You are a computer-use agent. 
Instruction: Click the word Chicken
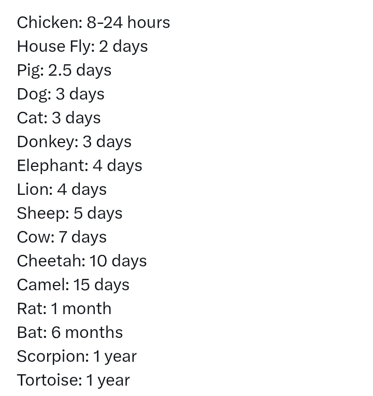point(48,22)
